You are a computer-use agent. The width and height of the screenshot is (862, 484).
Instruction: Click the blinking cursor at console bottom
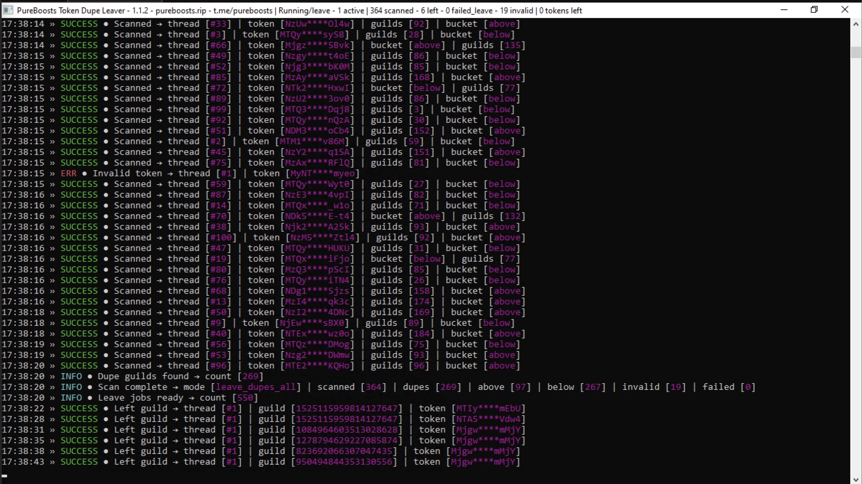pyautogui.click(x=4, y=476)
